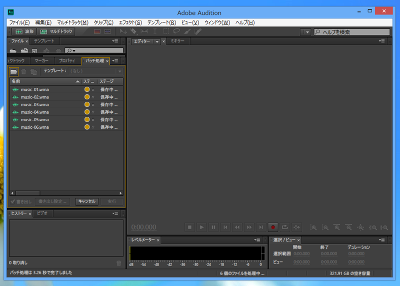Select the Marquee Selection tool
The width and height of the screenshot is (400, 286).
tap(166, 31)
